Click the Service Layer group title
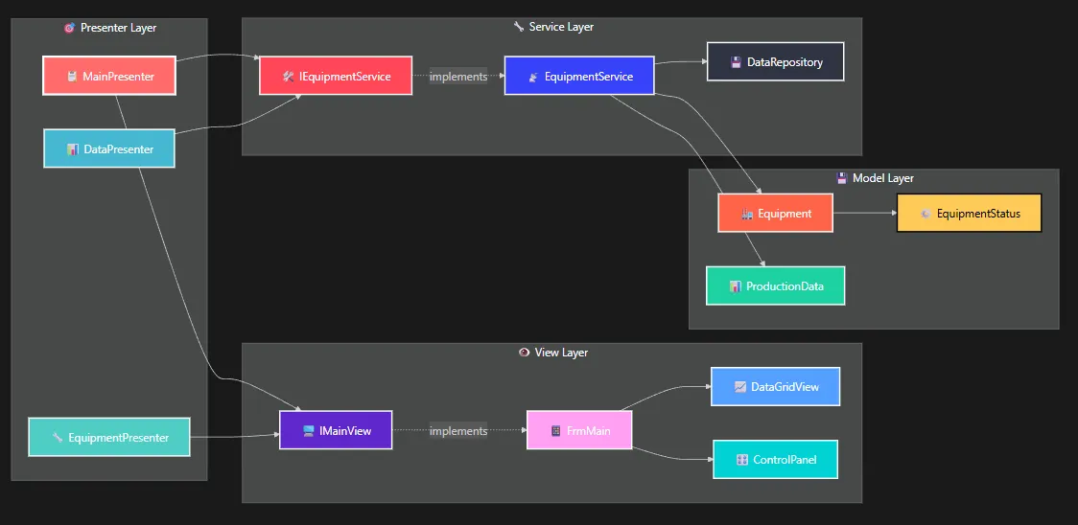This screenshot has width=1078, height=525. (561, 27)
